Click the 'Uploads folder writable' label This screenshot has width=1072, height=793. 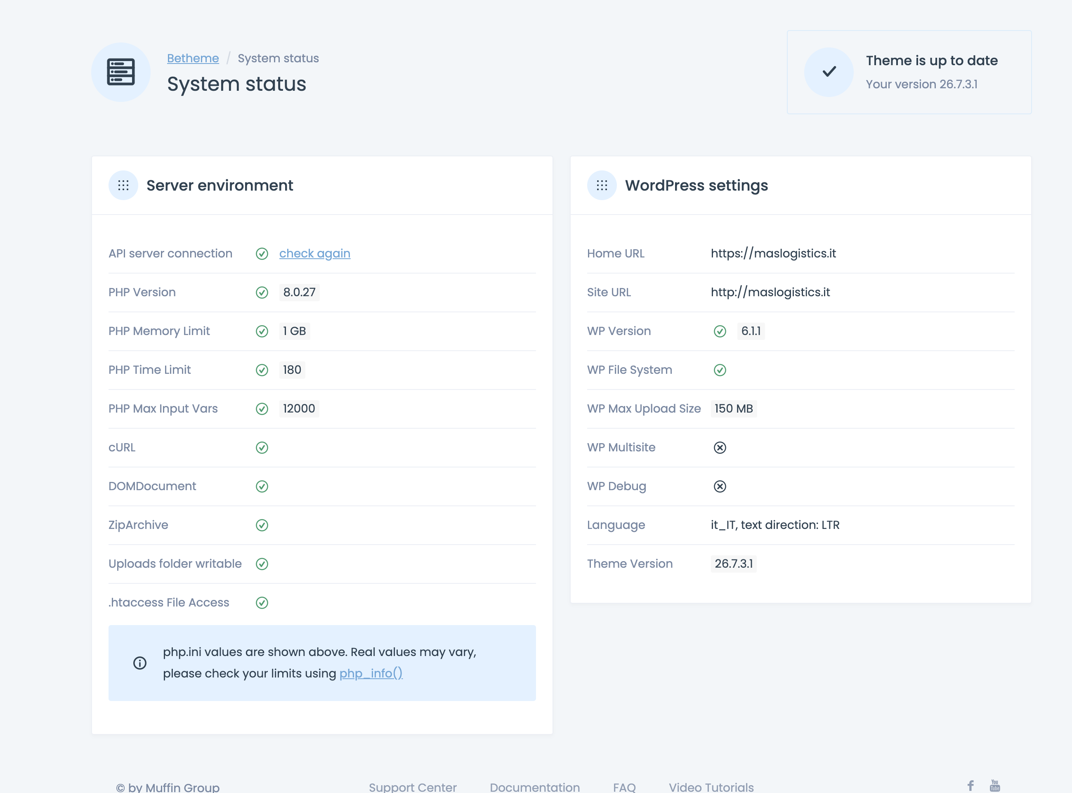[175, 564]
